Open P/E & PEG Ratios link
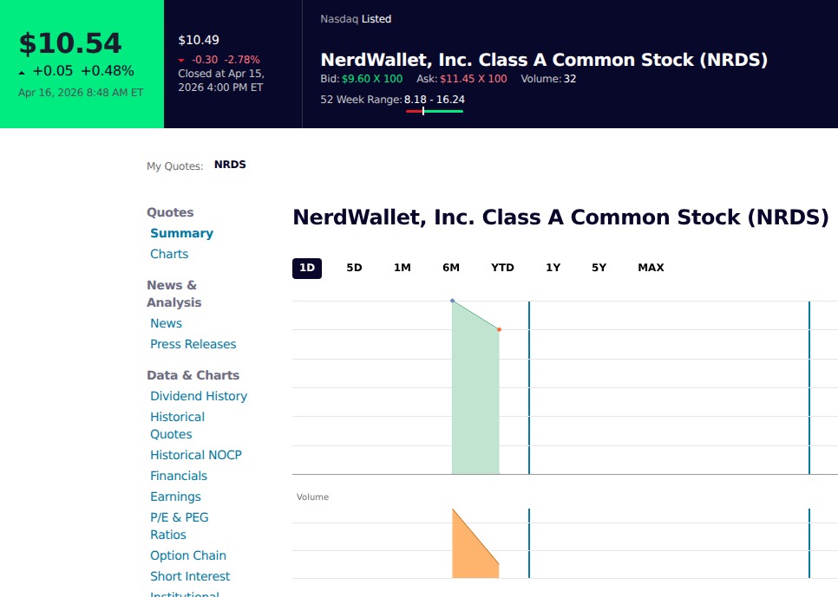The image size is (838, 597). pos(179,526)
